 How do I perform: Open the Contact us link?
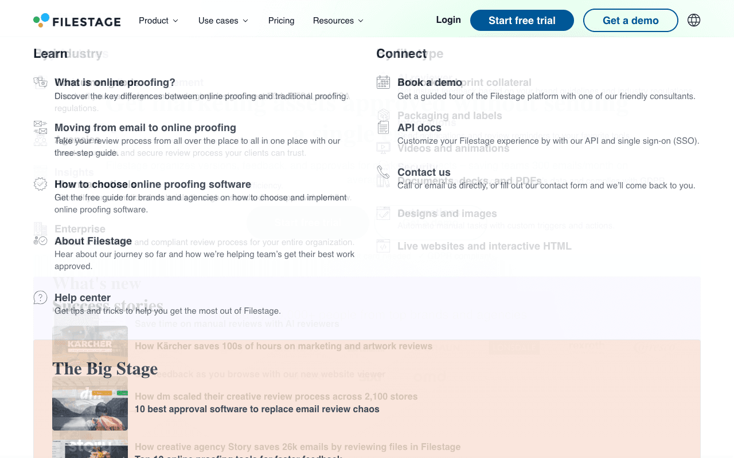424,172
